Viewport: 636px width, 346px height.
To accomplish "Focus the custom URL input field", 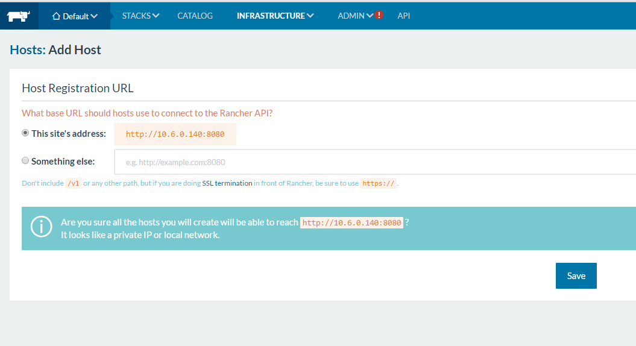I will 374,162.
